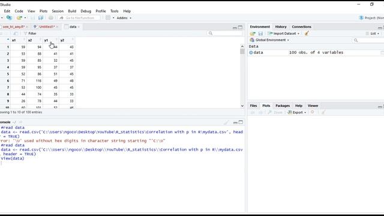Screen dimensions: 384x216
Task: Sort by the x2 column header
Action: click(35, 40)
